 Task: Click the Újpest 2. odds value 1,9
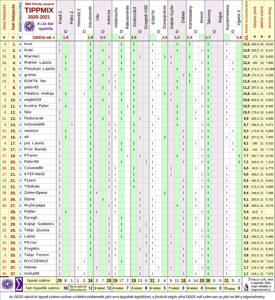[x=239, y=37]
